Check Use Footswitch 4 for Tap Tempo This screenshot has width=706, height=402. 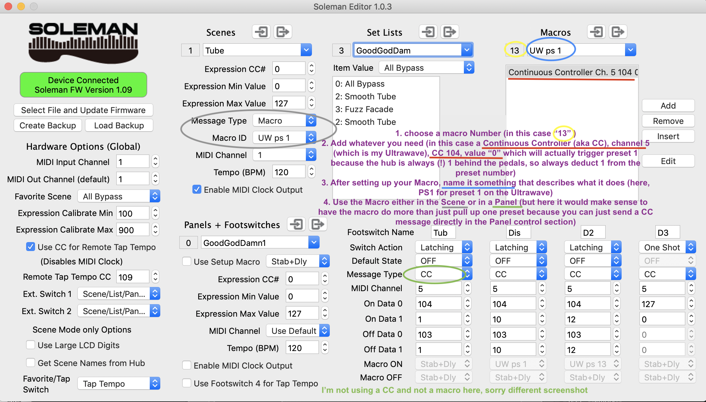click(187, 383)
